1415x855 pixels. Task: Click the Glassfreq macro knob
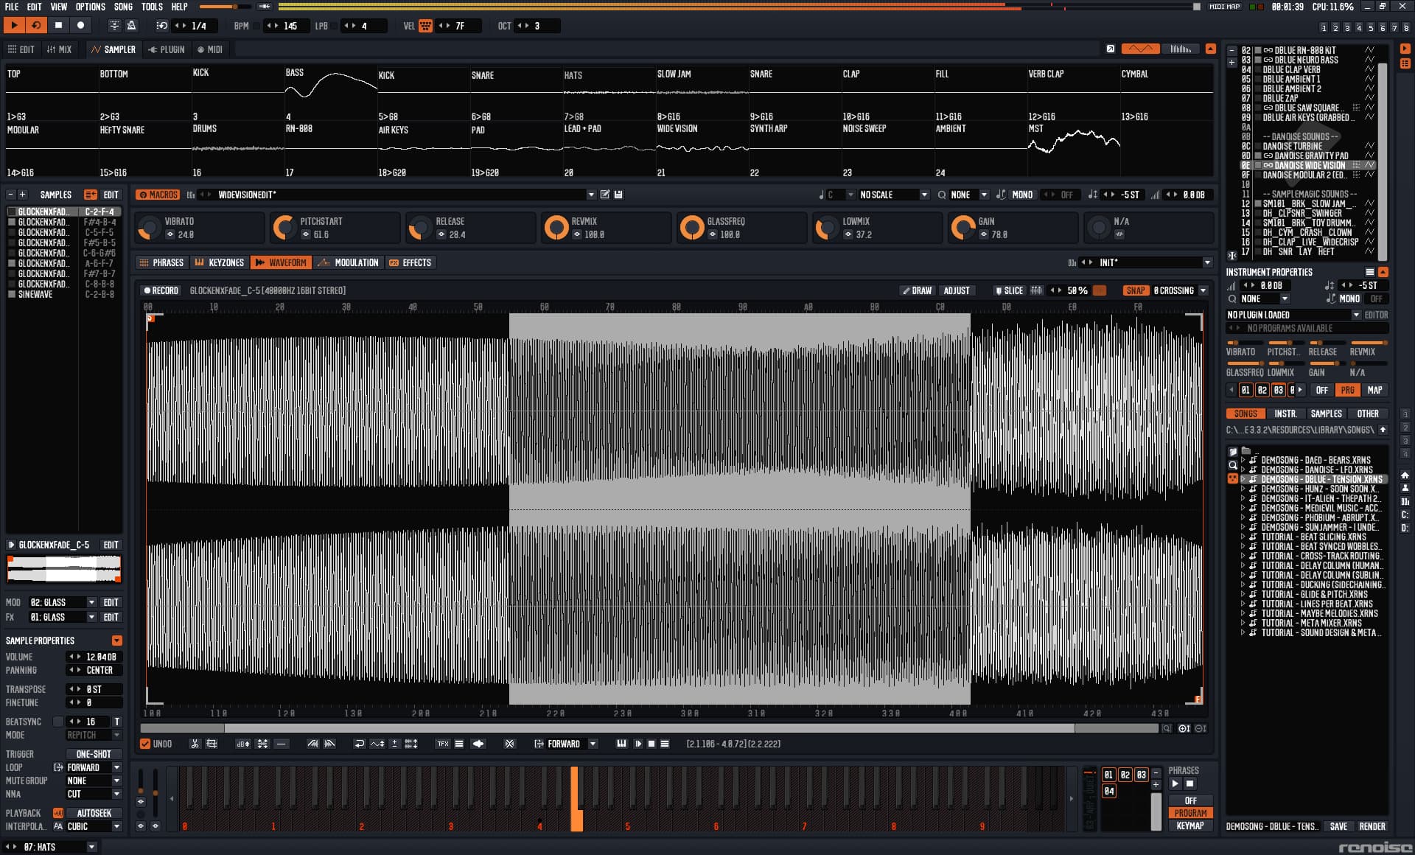coord(691,227)
